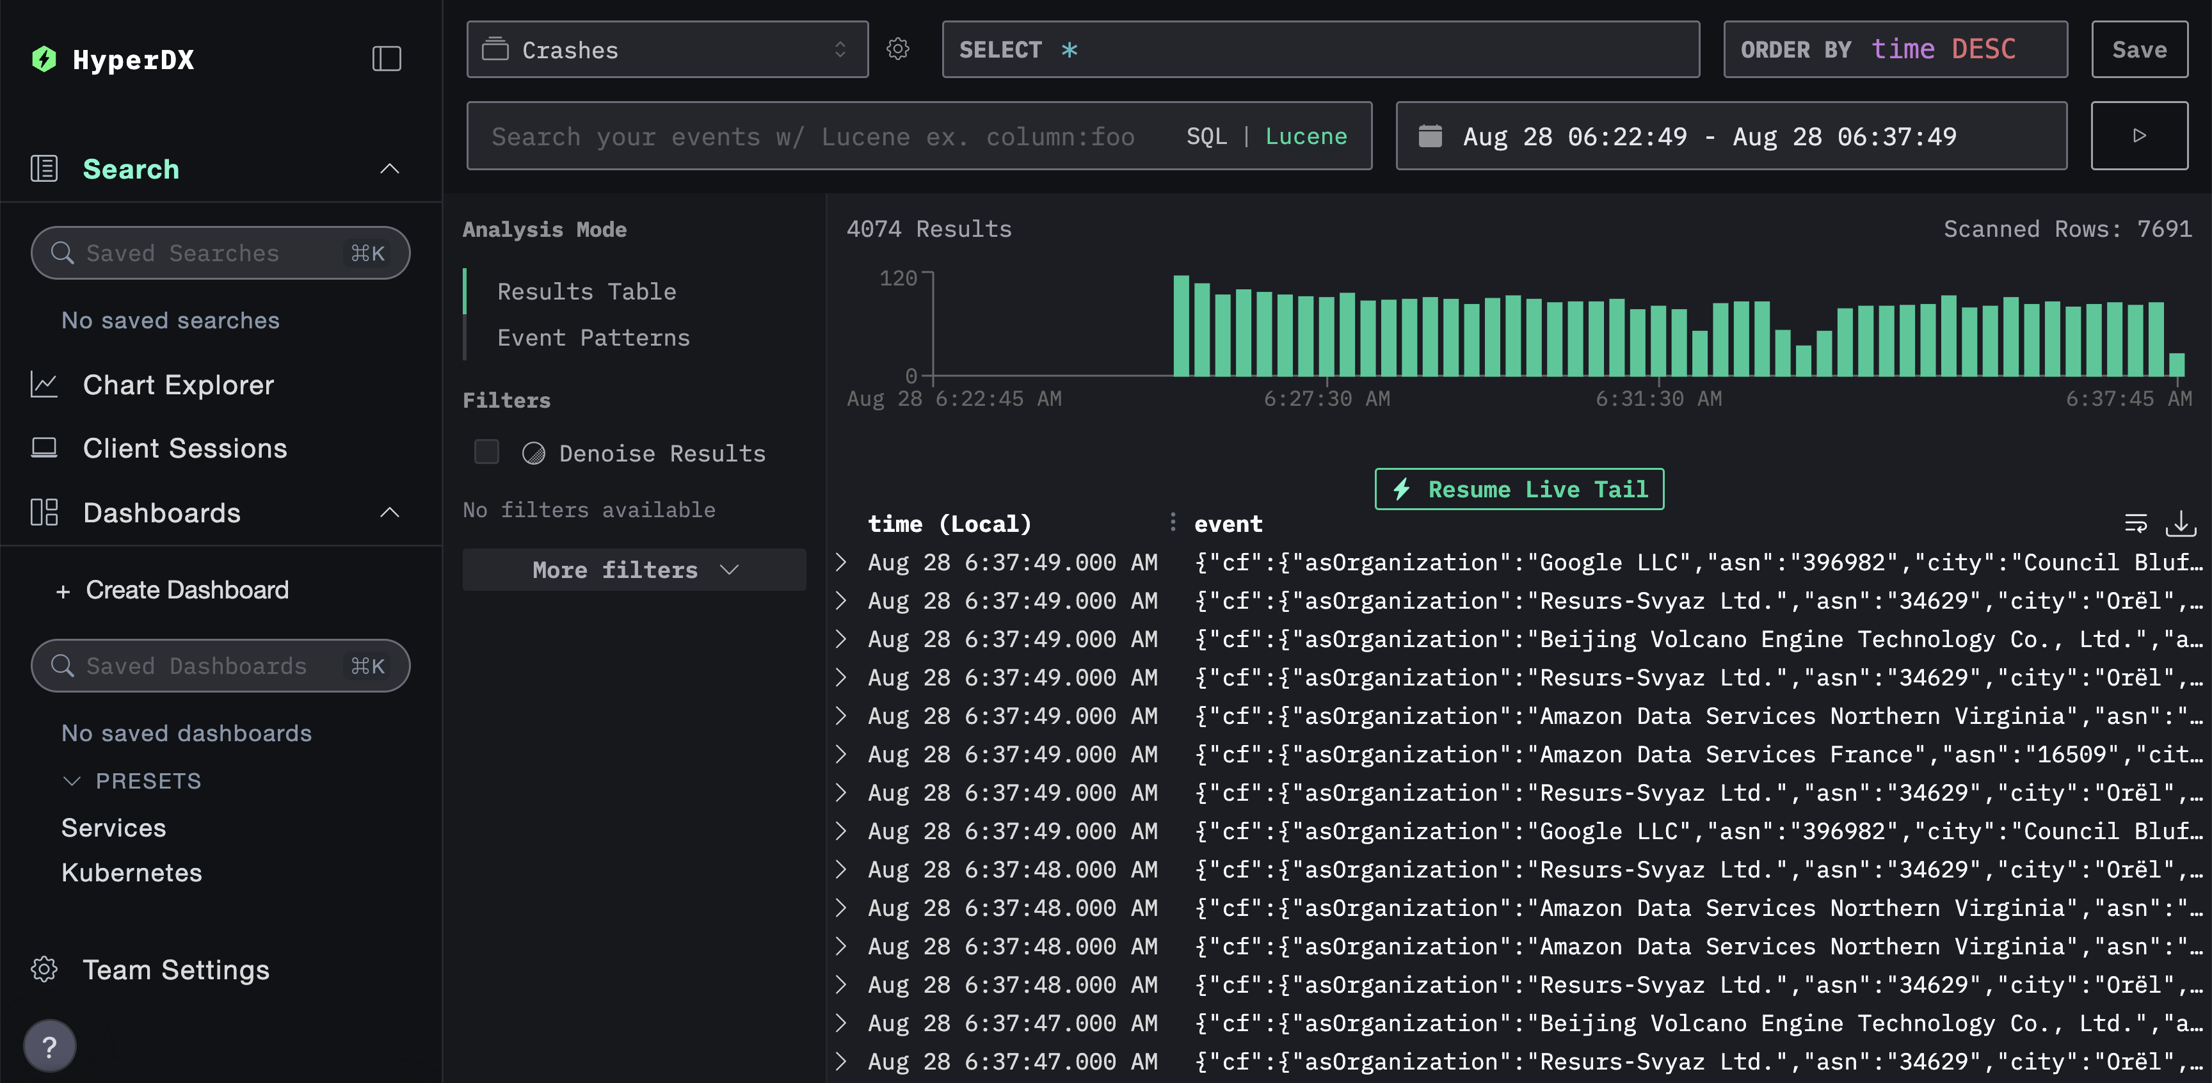Click the download results icon
This screenshot has height=1083, width=2212.
coord(2180,523)
